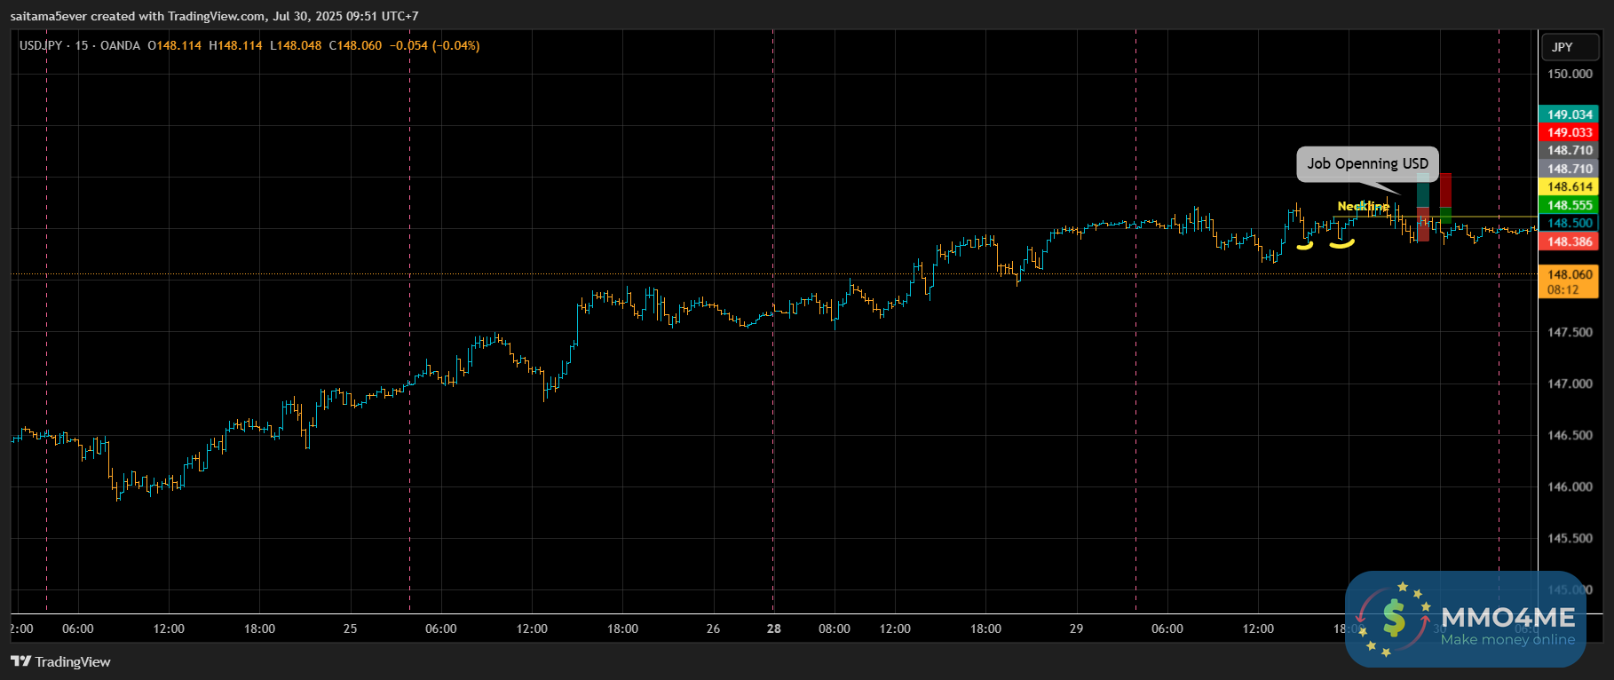Viewport: 1614px width, 680px height.
Task: Select the USDJPY · 15 · OANDA symbol legend
Action: pyautogui.click(x=80, y=45)
